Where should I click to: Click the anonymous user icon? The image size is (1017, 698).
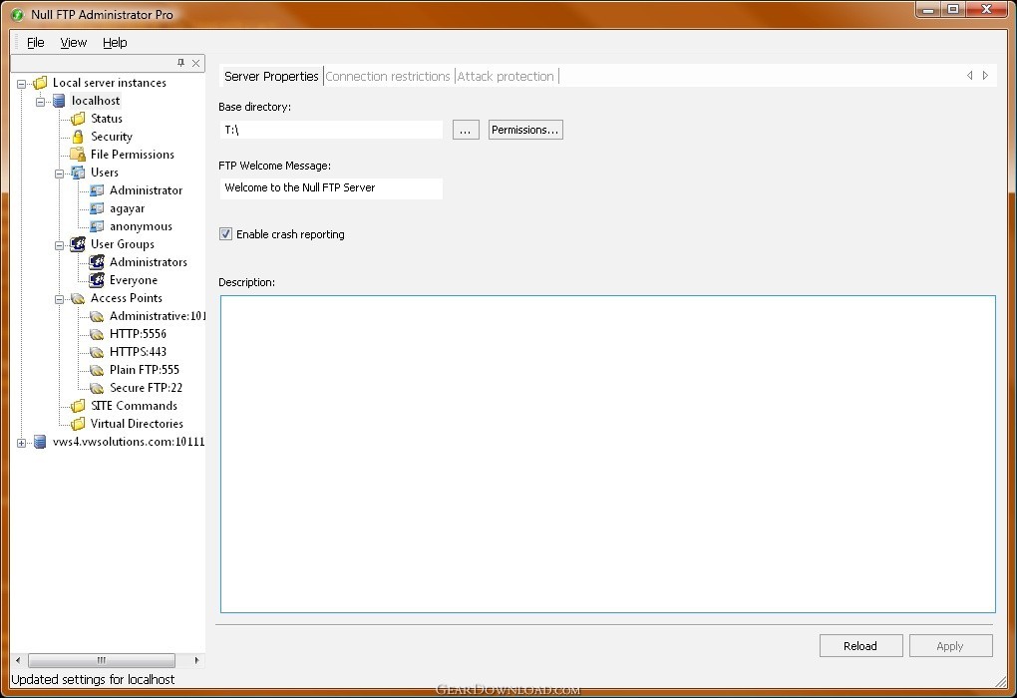(x=97, y=226)
